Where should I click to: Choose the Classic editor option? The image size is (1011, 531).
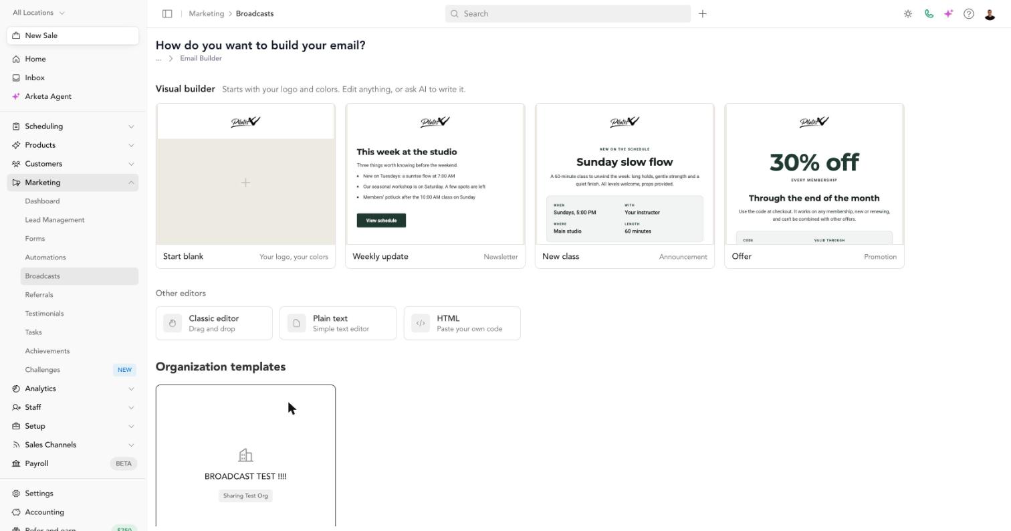pos(214,323)
